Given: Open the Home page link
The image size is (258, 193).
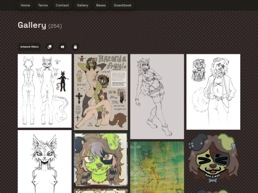Looking at the screenshot, I should click(x=25, y=5).
